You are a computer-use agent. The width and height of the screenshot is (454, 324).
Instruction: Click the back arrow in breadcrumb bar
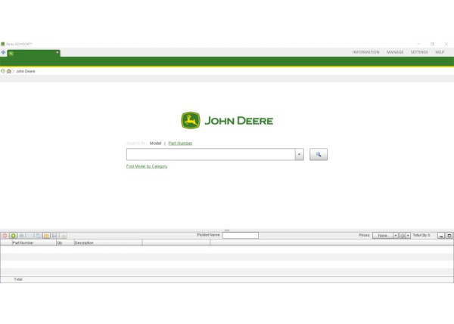(3, 71)
